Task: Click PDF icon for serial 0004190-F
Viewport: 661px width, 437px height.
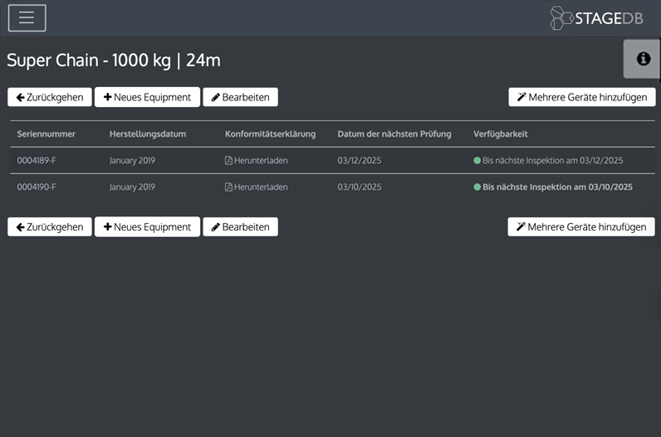Action: [229, 187]
